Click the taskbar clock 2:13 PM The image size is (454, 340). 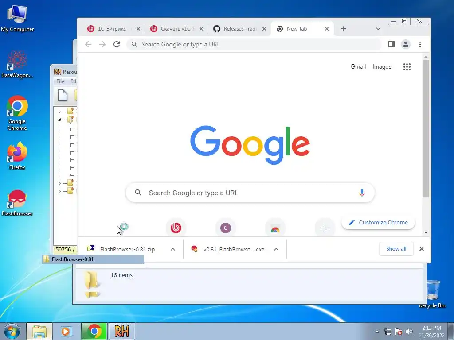(431, 331)
